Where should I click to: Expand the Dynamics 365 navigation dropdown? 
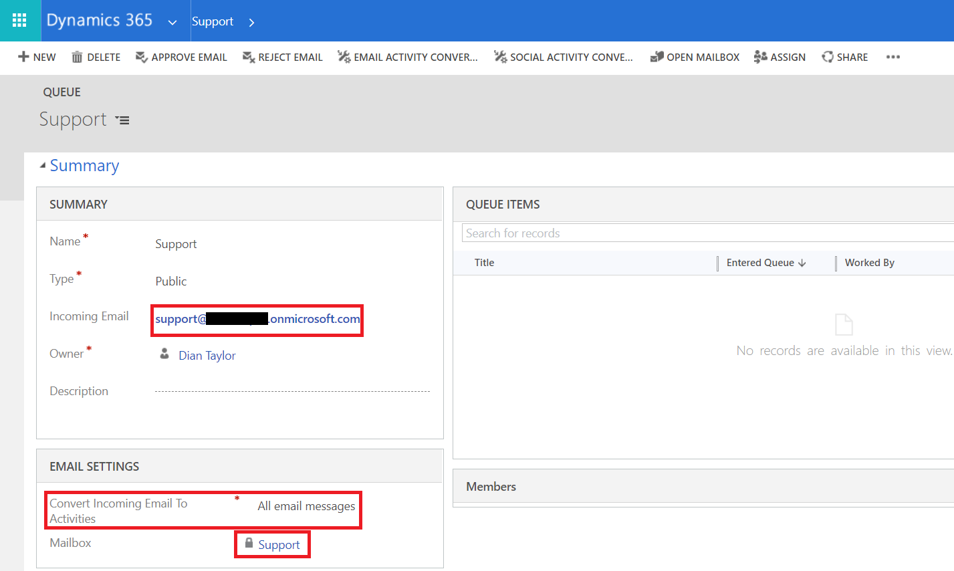pyautogui.click(x=172, y=22)
